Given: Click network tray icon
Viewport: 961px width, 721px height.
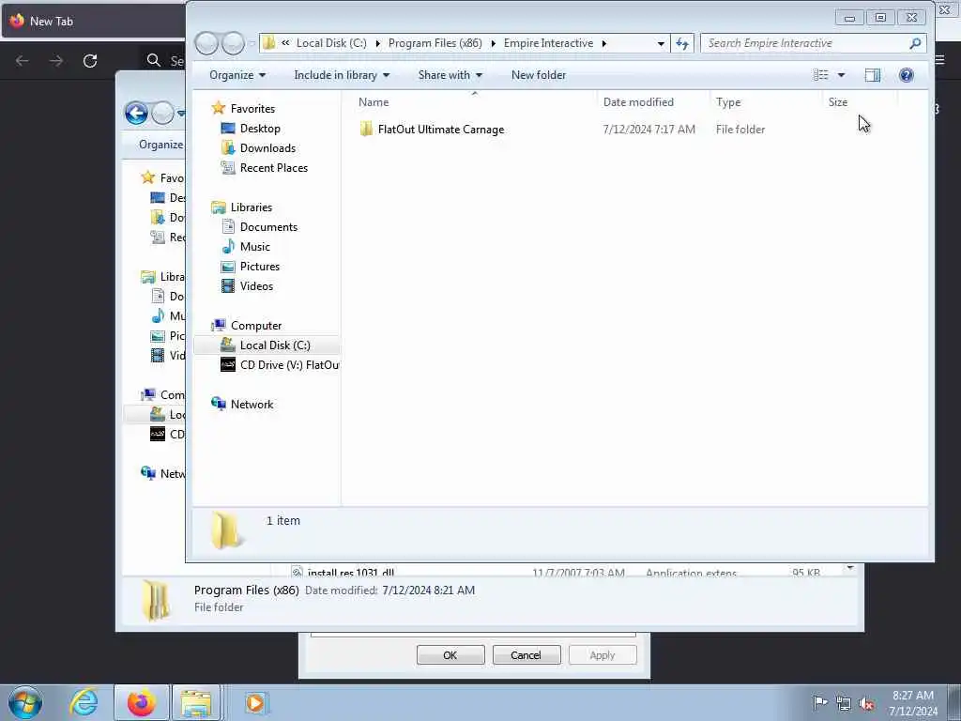Looking at the screenshot, I should tap(844, 703).
